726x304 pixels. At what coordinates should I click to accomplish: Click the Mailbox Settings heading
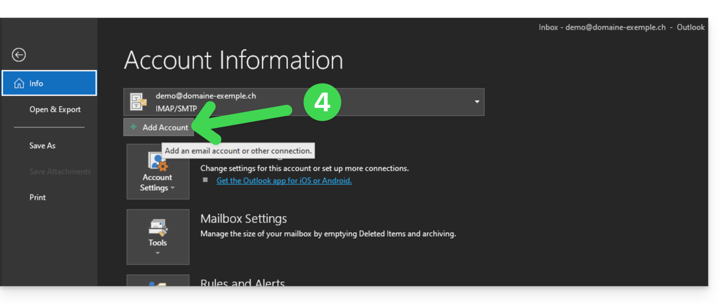[244, 219]
